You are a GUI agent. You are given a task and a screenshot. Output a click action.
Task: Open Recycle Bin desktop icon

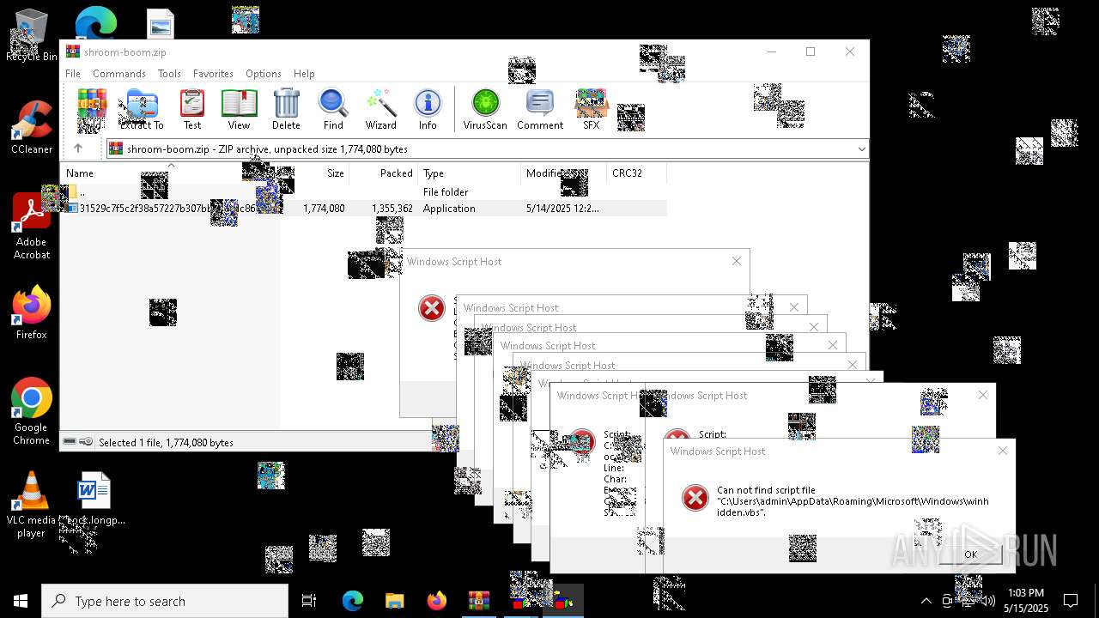pos(31,36)
